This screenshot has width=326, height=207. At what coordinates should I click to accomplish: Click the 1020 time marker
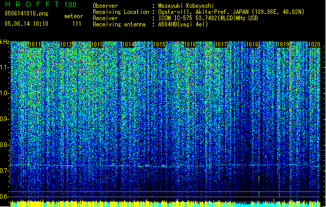click(x=314, y=45)
